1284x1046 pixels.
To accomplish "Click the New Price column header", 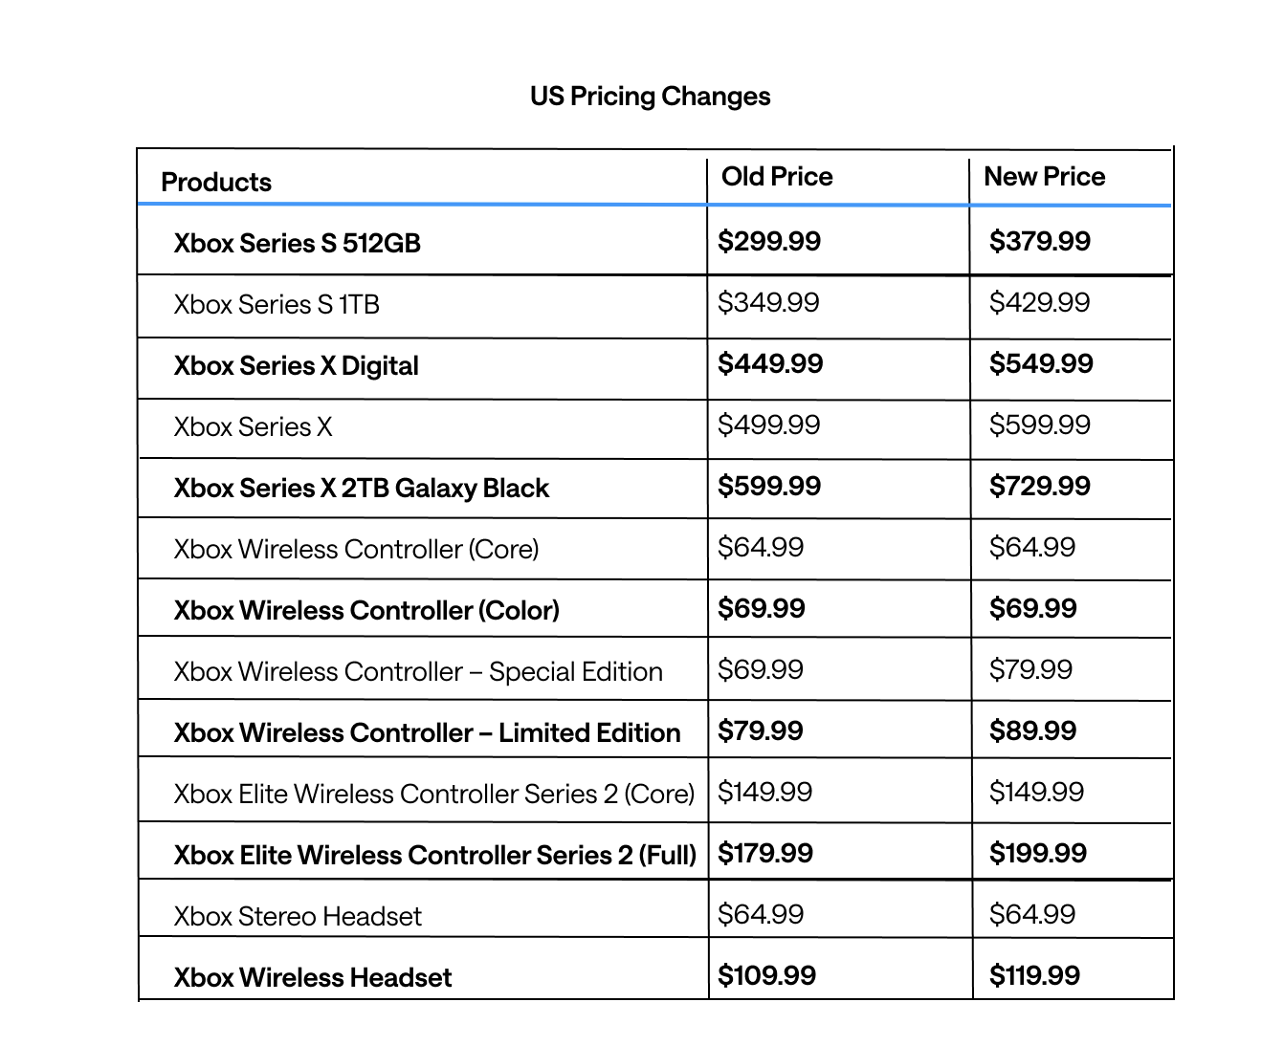I will pos(1044,177).
